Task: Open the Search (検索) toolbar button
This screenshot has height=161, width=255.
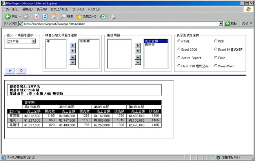Action: click(67, 16)
